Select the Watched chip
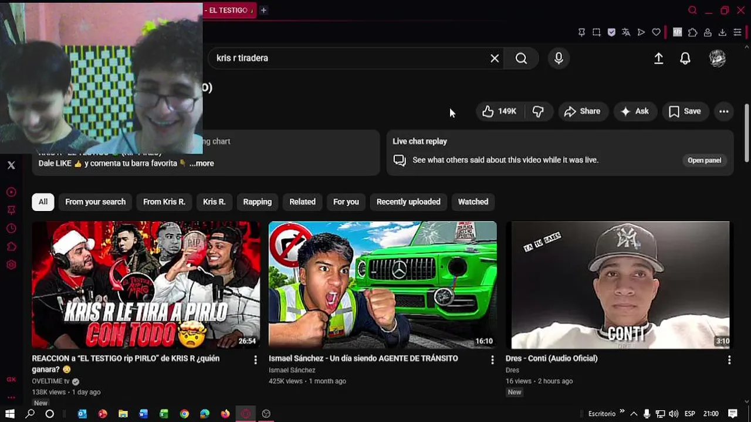751x422 pixels. (473, 202)
